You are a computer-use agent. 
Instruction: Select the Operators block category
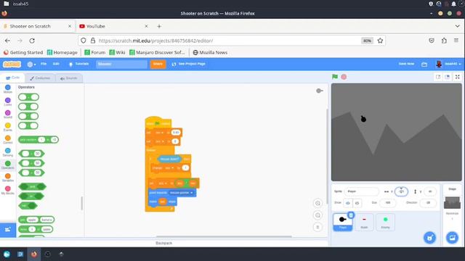pyautogui.click(x=8, y=165)
